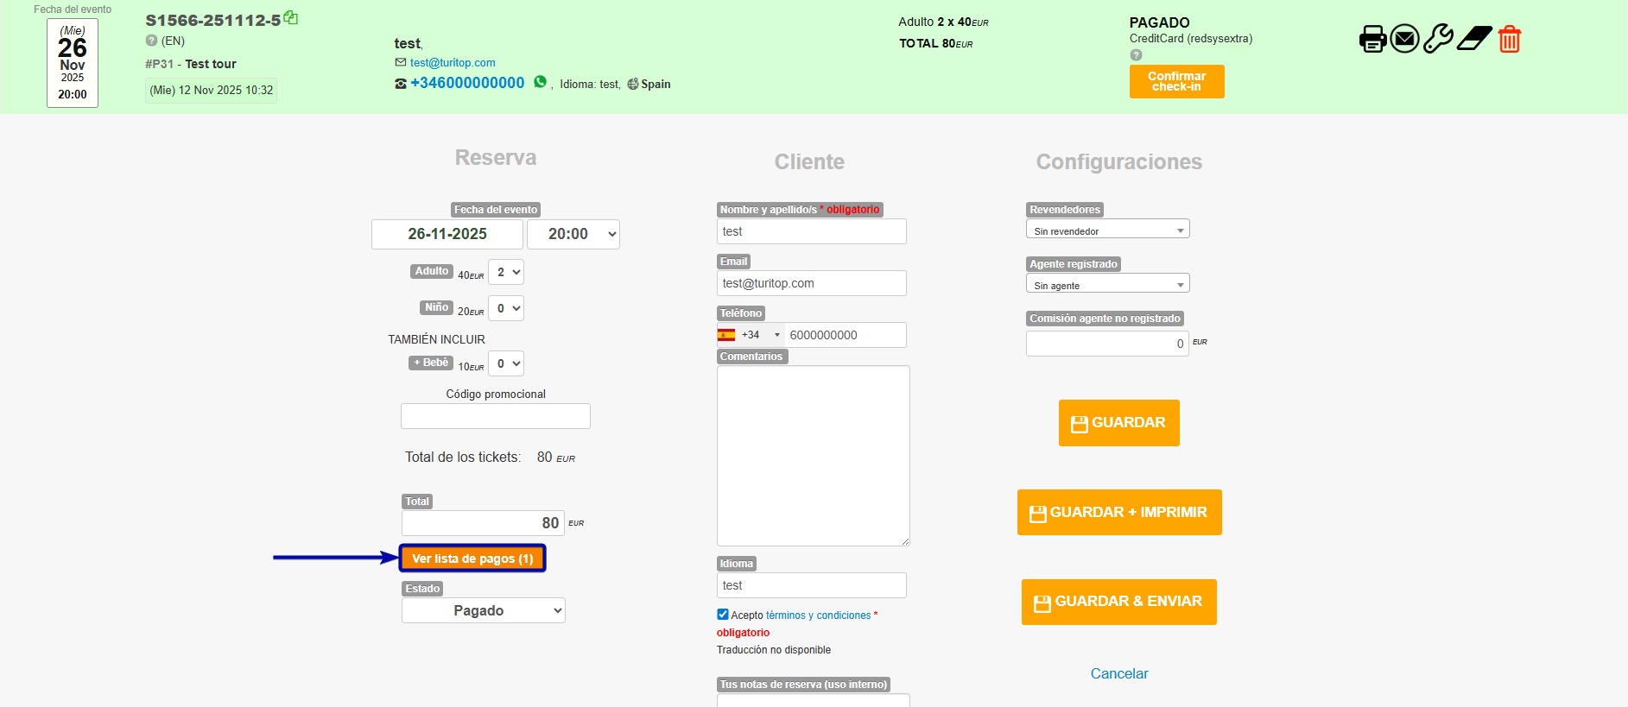
Task: Open the wrench tools icon
Action: [1438, 39]
